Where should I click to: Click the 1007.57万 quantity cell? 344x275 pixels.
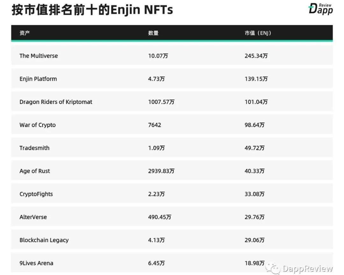(161, 102)
